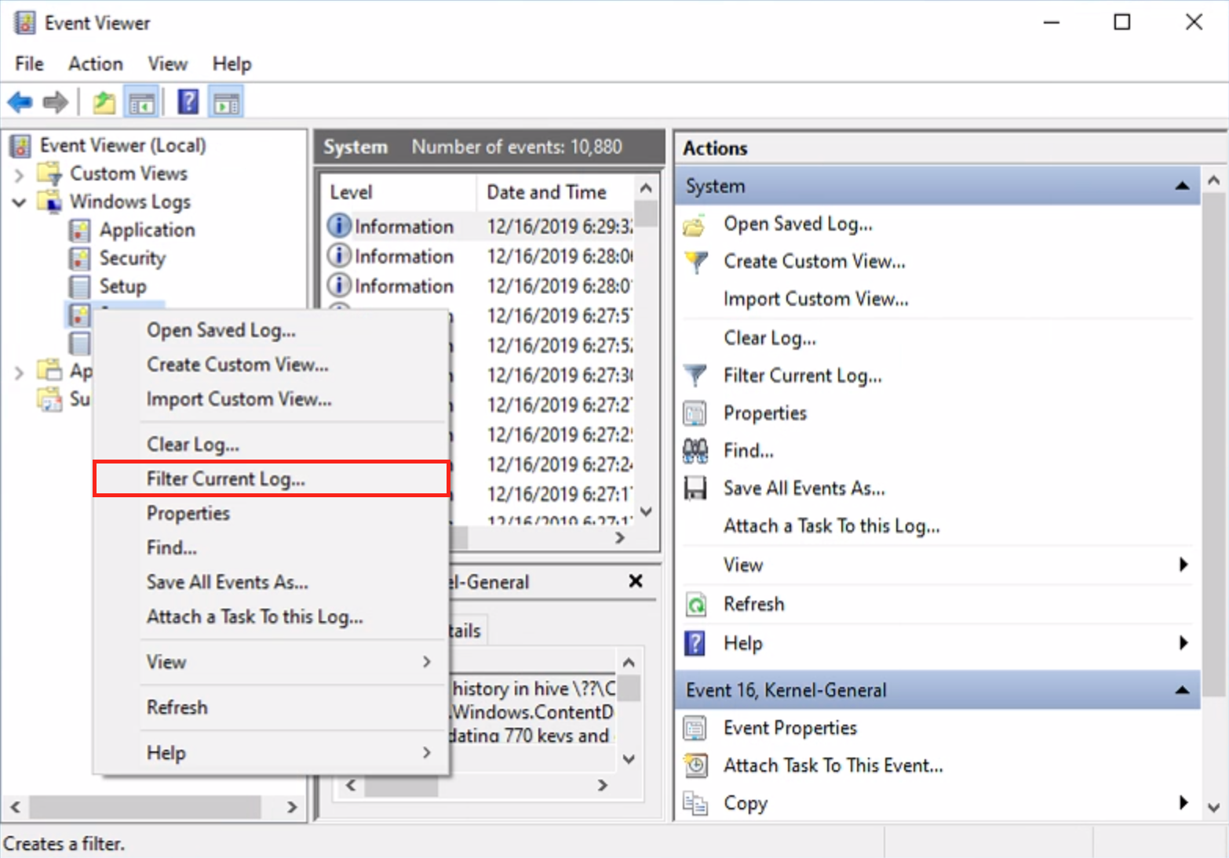This screenshot has width=1229, height=858.
Task: Click Create Custom View in Actions pane
Action: 814,261
